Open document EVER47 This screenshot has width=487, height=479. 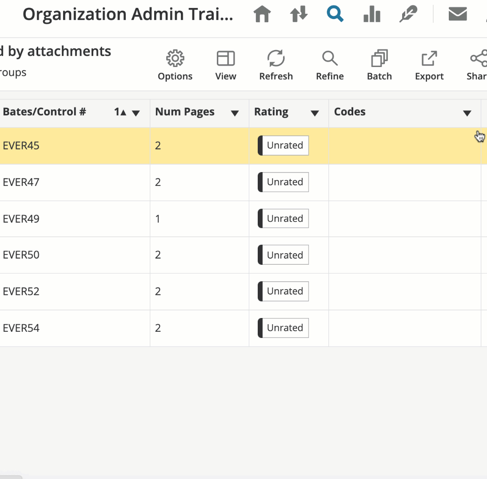(21, 182)
